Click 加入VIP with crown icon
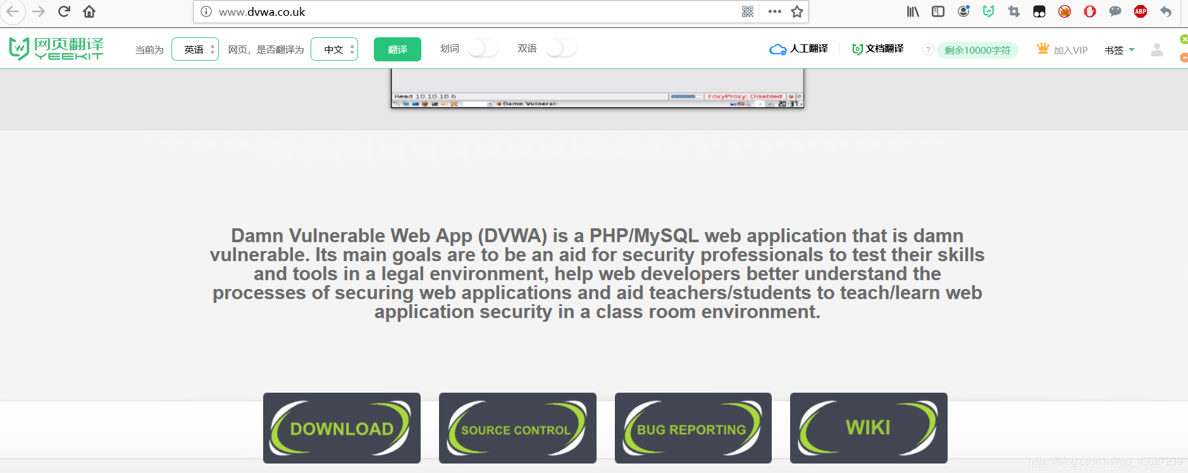Image resolution: width=1188 pixels, height=473 pixels. pos(1062,49)
